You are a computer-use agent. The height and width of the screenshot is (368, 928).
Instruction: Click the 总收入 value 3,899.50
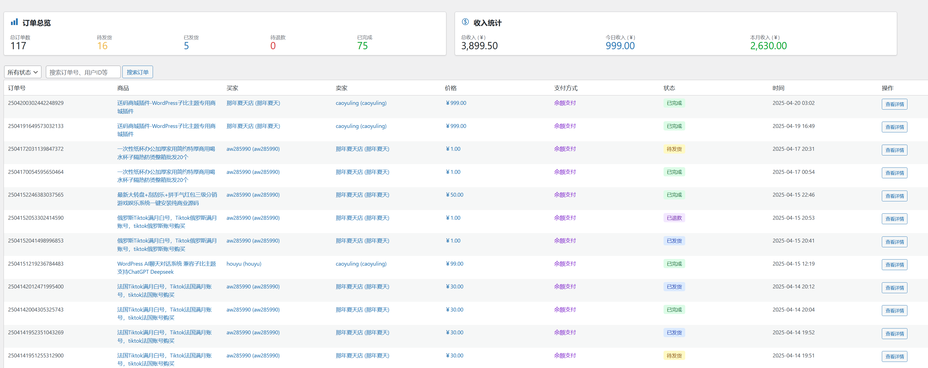(479, 46)
